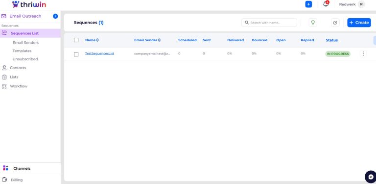This screenshot has height=184, width=376.
Task: Click the Status column header
Action: click(331, 40)
